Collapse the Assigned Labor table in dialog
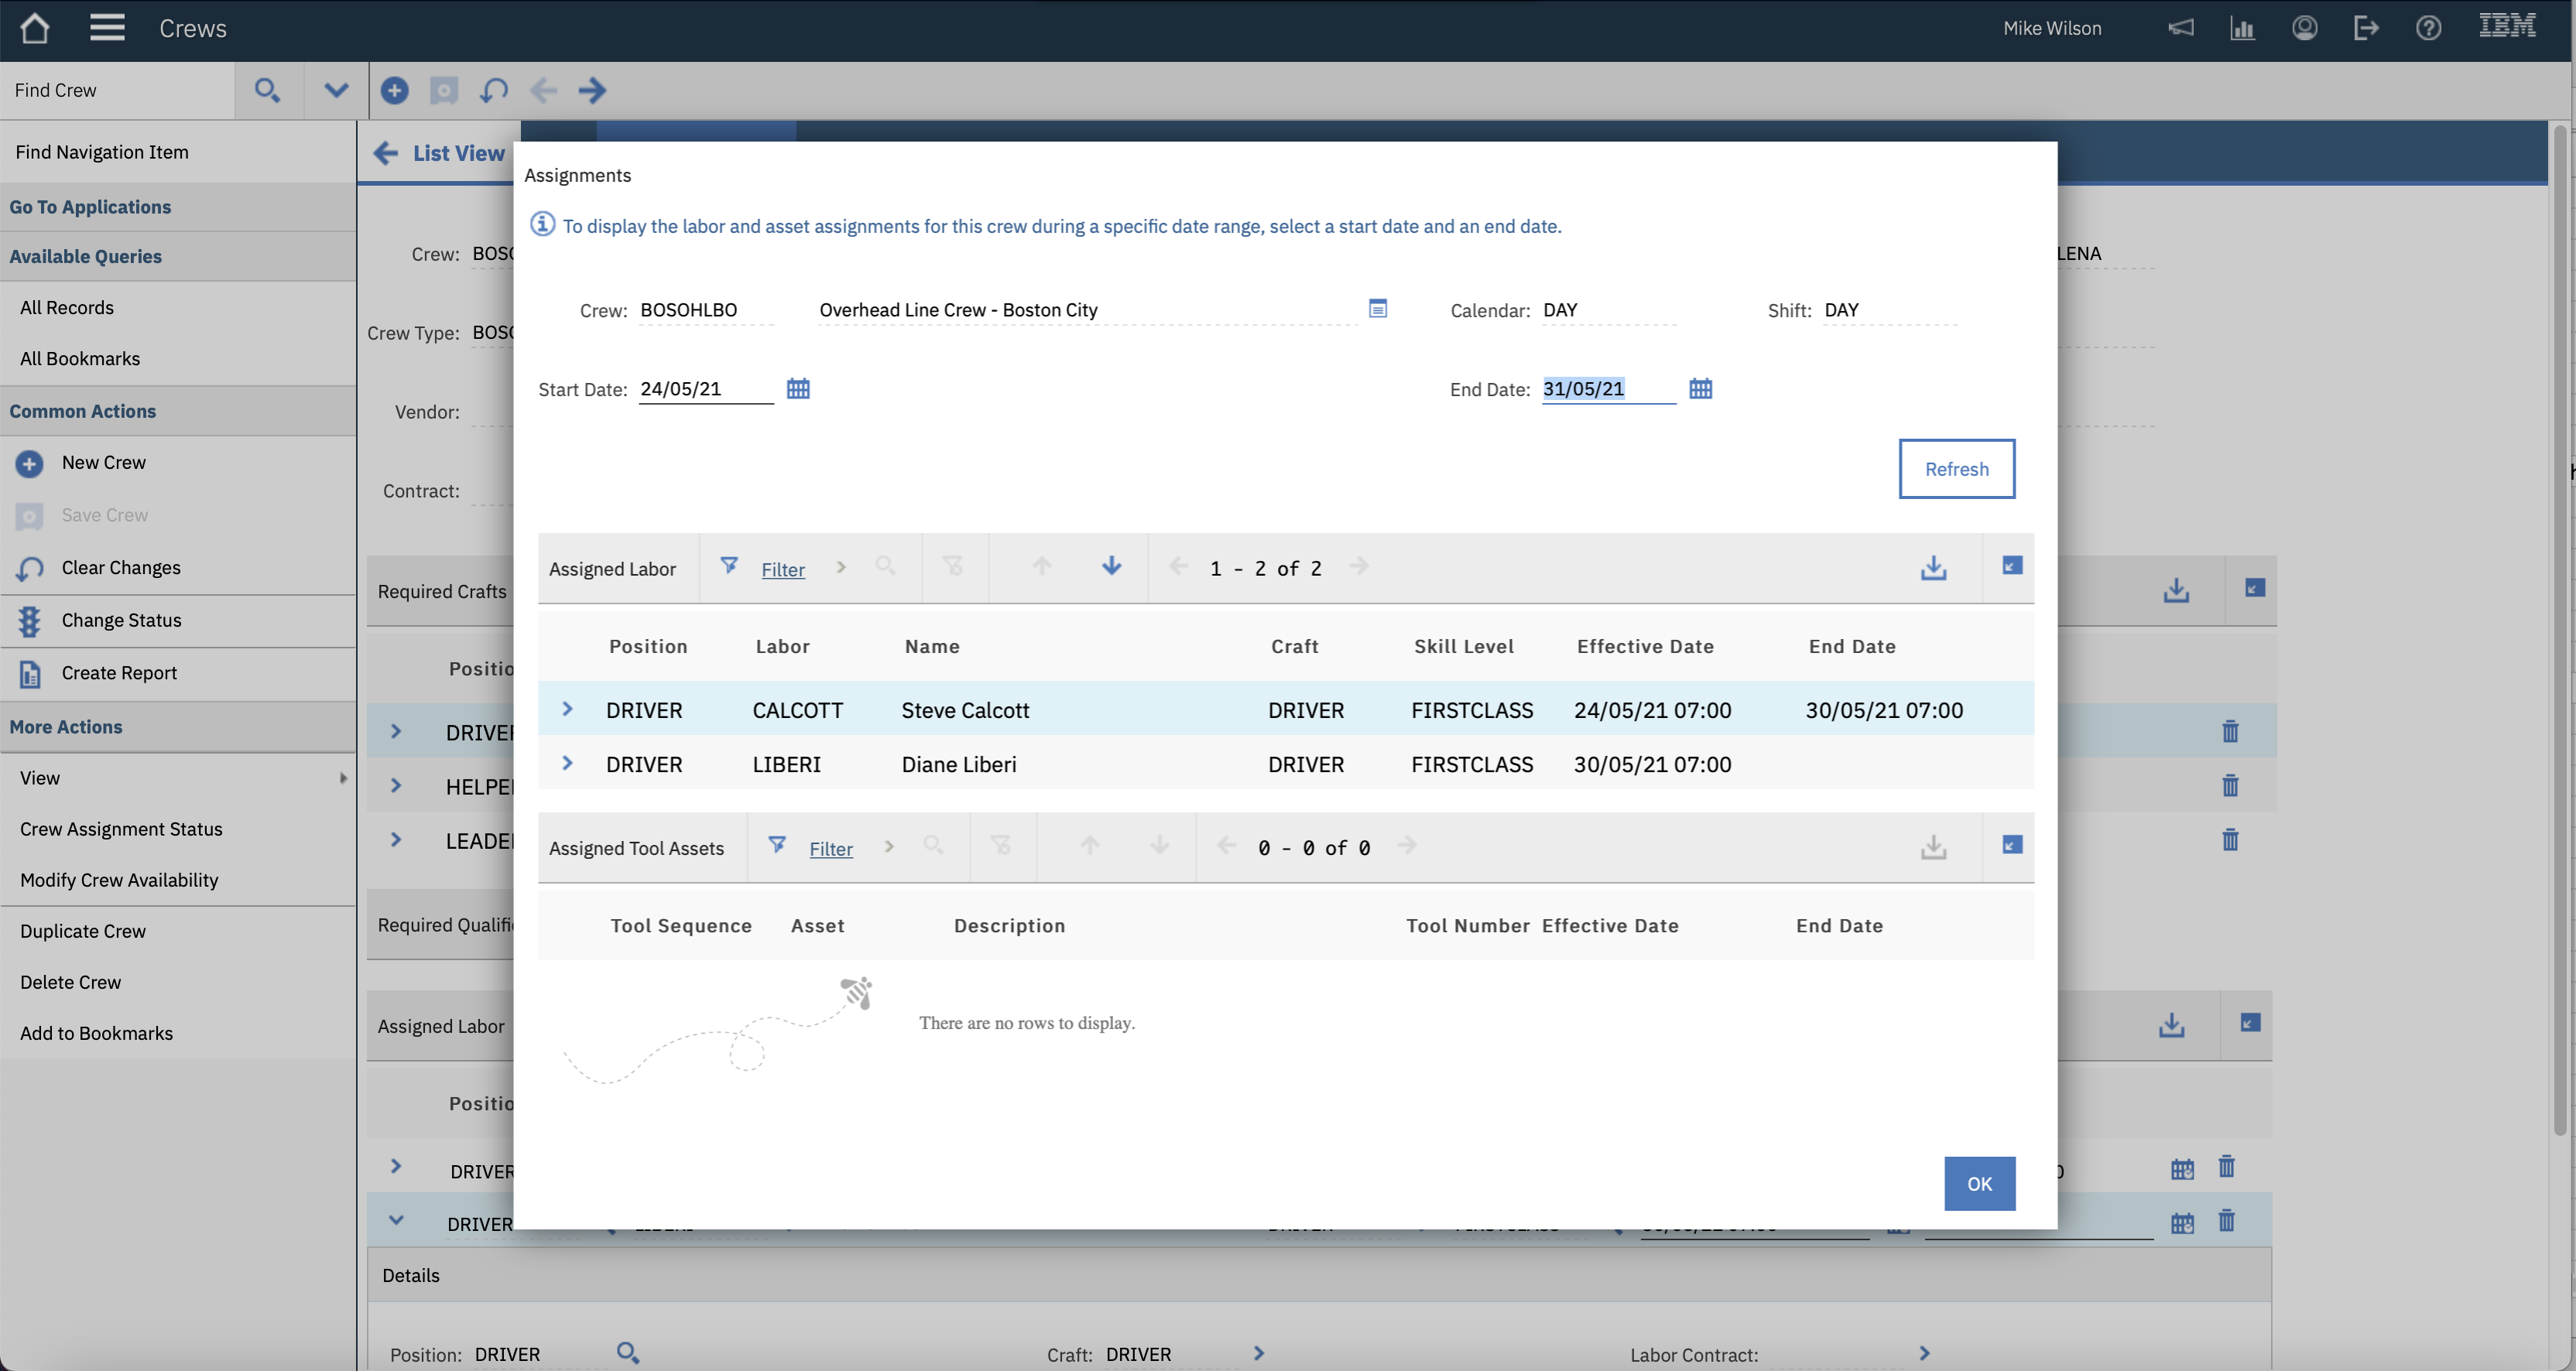The width and height of the screenshot is (2576, 1371). click(x=2012, y=566)
